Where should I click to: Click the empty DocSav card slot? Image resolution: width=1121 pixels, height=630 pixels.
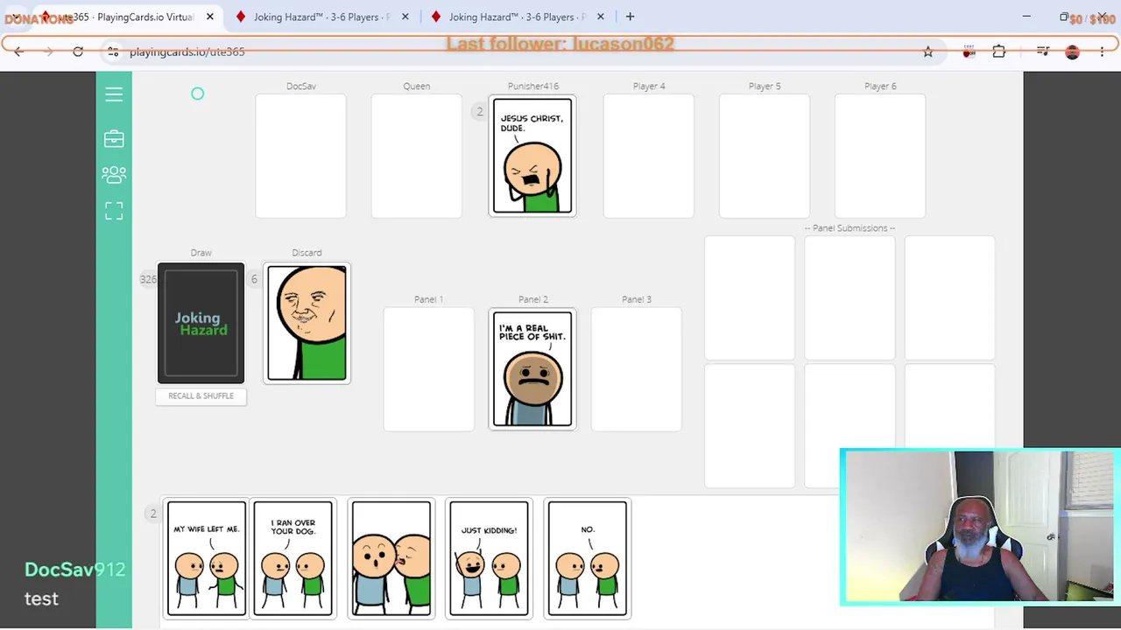(x=300, y=156)
